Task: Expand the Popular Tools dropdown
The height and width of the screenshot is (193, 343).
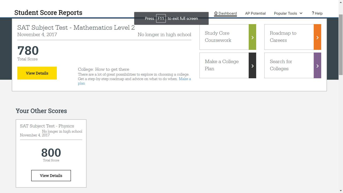Action: pyautogui.click(x=288, y=13)
